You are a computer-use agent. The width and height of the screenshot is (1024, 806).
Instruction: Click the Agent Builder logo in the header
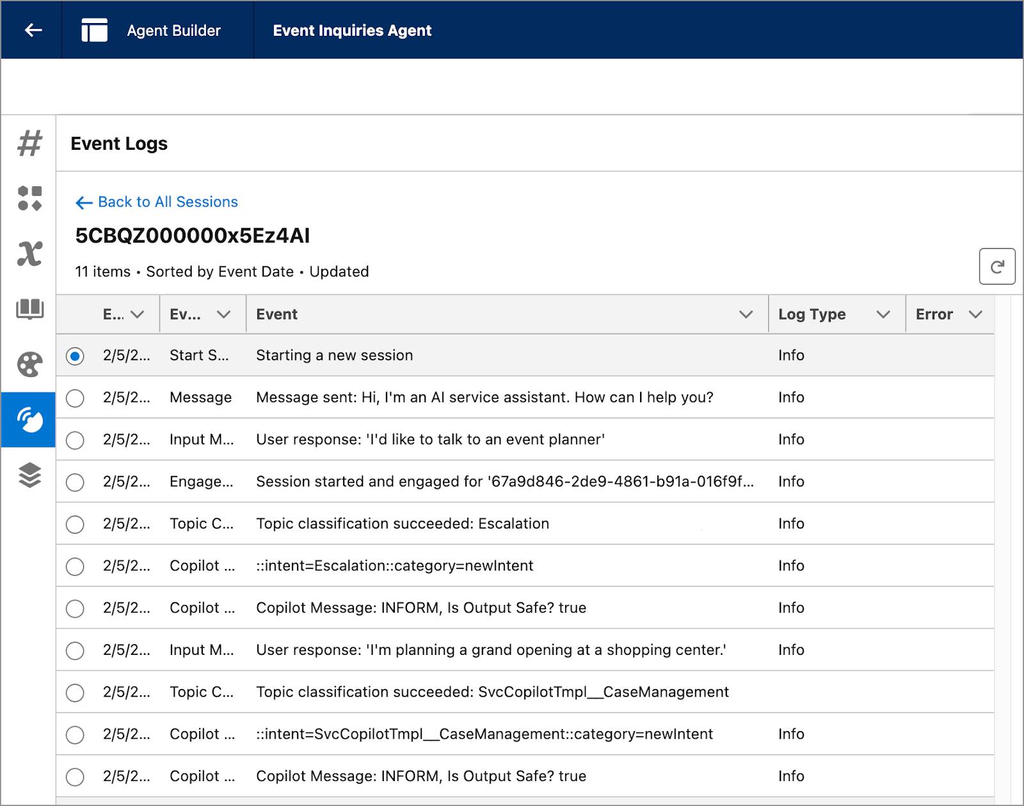click(94, 29)
